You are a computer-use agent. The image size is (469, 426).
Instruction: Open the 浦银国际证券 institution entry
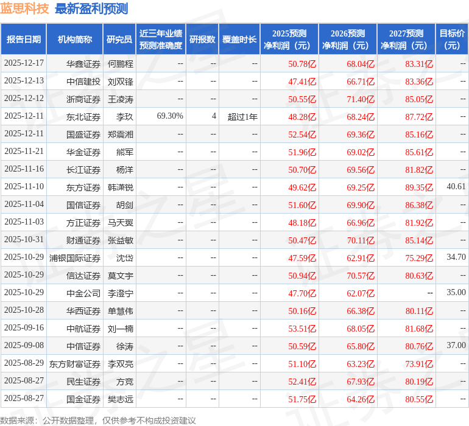pos(75,257)
